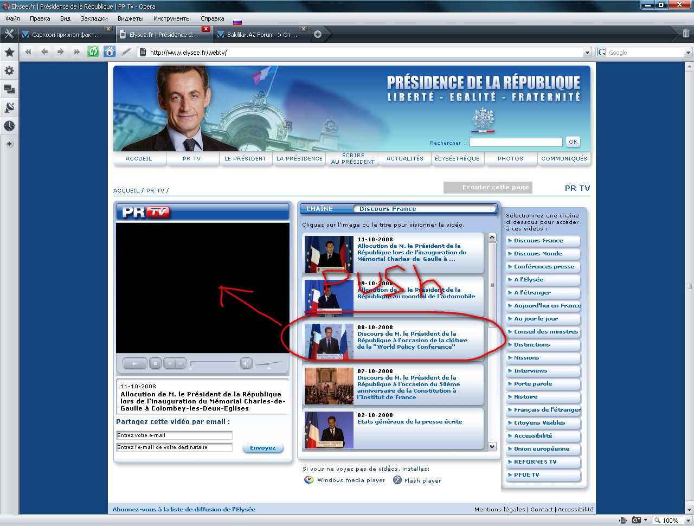Stop the PR TV video playback
The height and width of the screenshot is (526, 694).
(x=155, y=363)
